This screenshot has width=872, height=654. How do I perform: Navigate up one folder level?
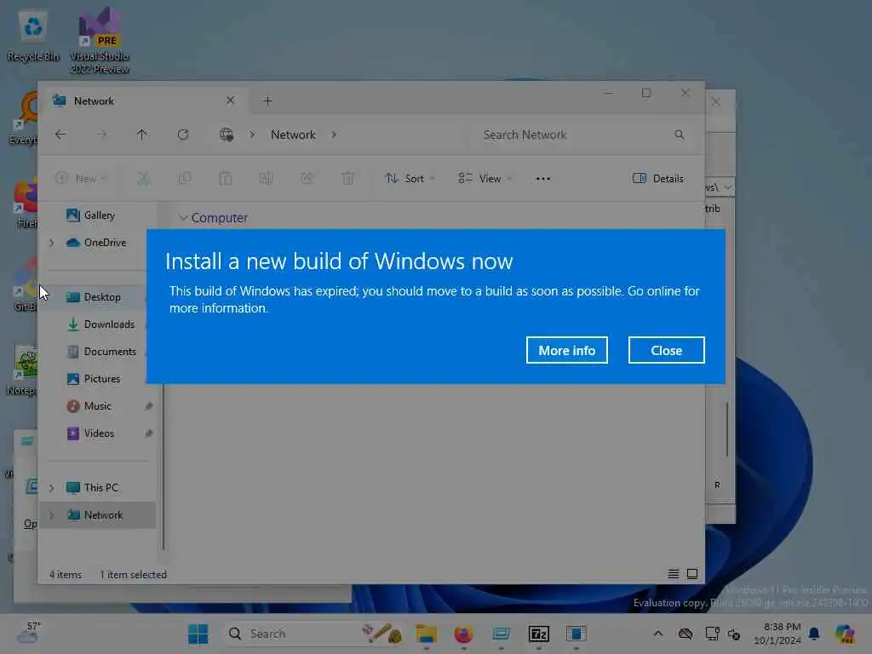point(142,135)
